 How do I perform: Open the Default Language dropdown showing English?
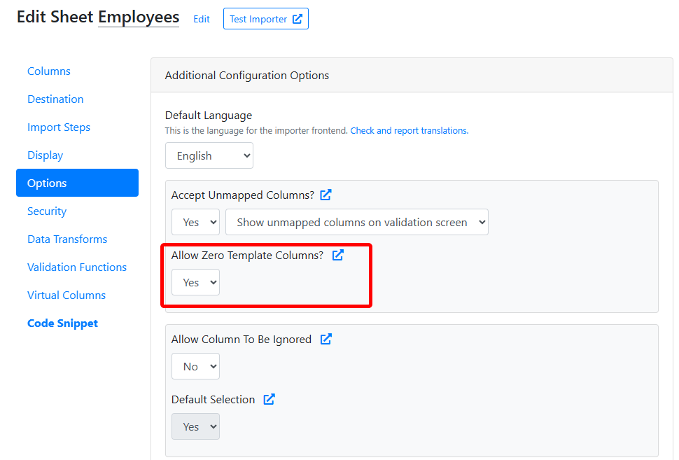coord(209,155)
